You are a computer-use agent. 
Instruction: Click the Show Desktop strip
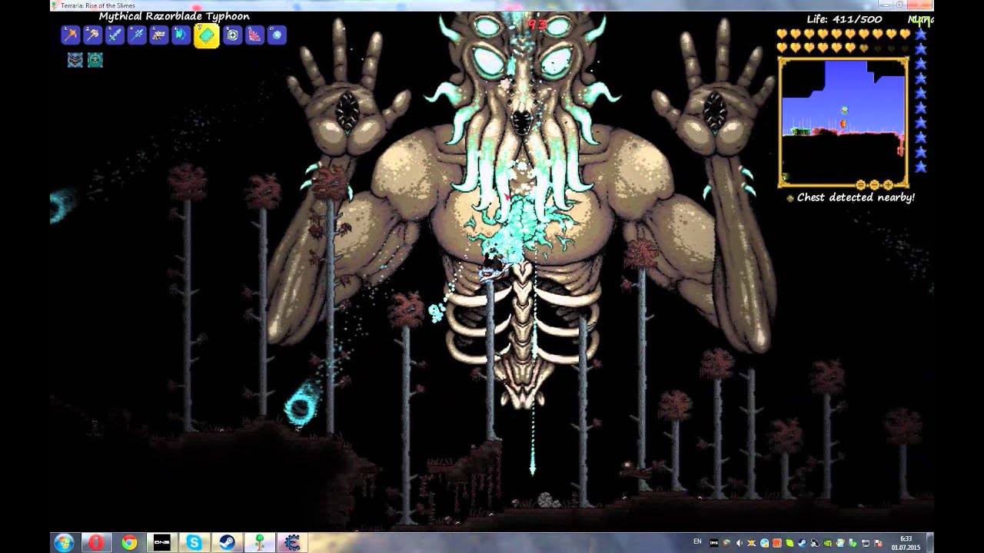930,542
